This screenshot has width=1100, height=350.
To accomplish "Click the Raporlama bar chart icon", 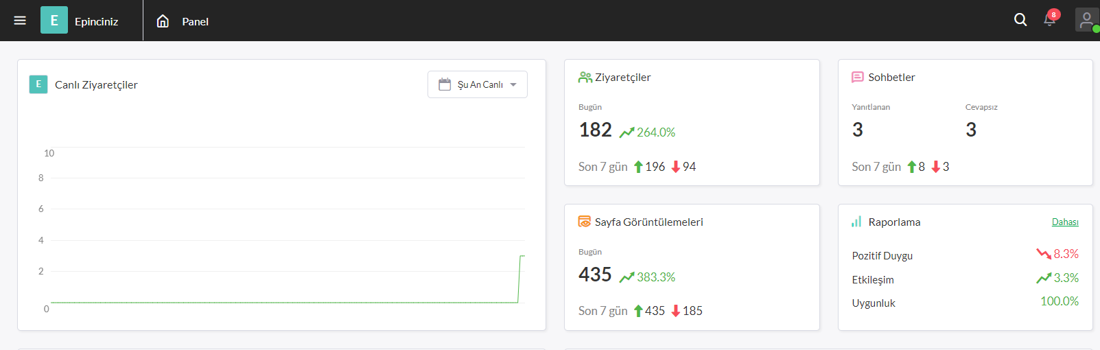I will [x=856, y=222].
